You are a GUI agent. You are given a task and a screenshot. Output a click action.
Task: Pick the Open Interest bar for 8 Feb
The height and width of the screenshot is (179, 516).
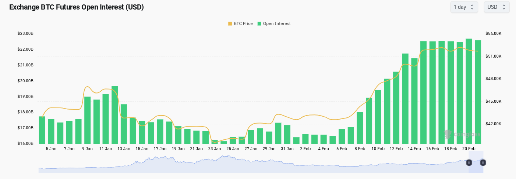tap(360, 128)
